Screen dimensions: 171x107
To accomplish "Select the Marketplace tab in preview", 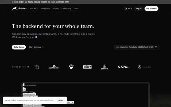I will pos(28,105).
